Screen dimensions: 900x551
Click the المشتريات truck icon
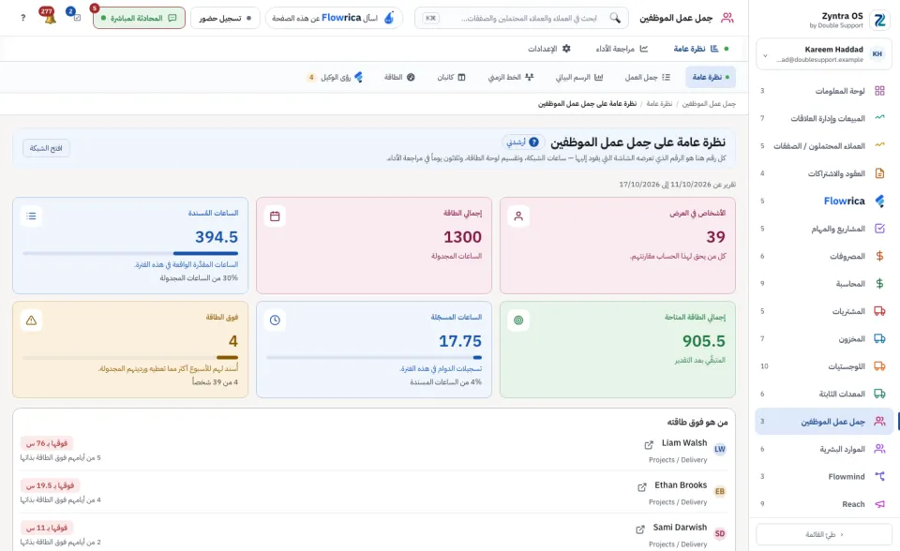click(879, 311)
